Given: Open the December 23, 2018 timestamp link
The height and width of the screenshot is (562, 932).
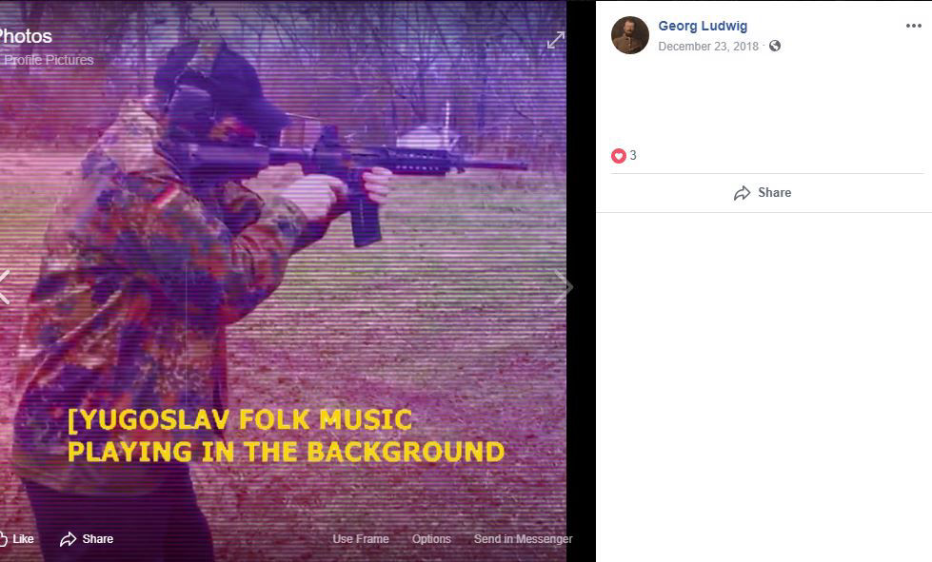Looking at the screenshot, I should [x=708, y=47].
